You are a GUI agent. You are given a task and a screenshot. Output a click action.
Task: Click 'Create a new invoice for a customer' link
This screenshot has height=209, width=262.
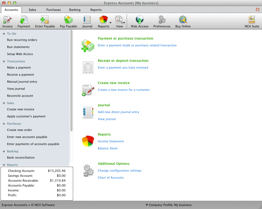(124, 90)
